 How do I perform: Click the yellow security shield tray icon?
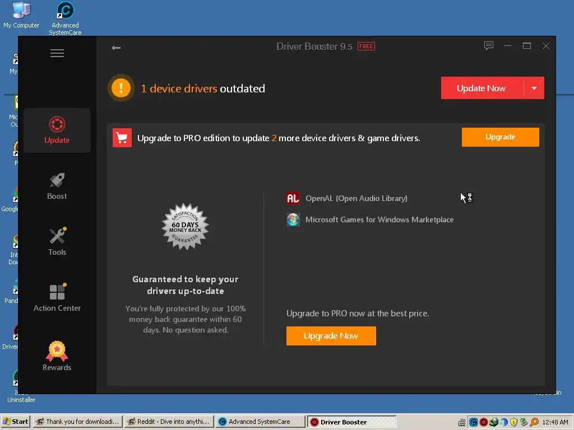click(x=513, y=422)
